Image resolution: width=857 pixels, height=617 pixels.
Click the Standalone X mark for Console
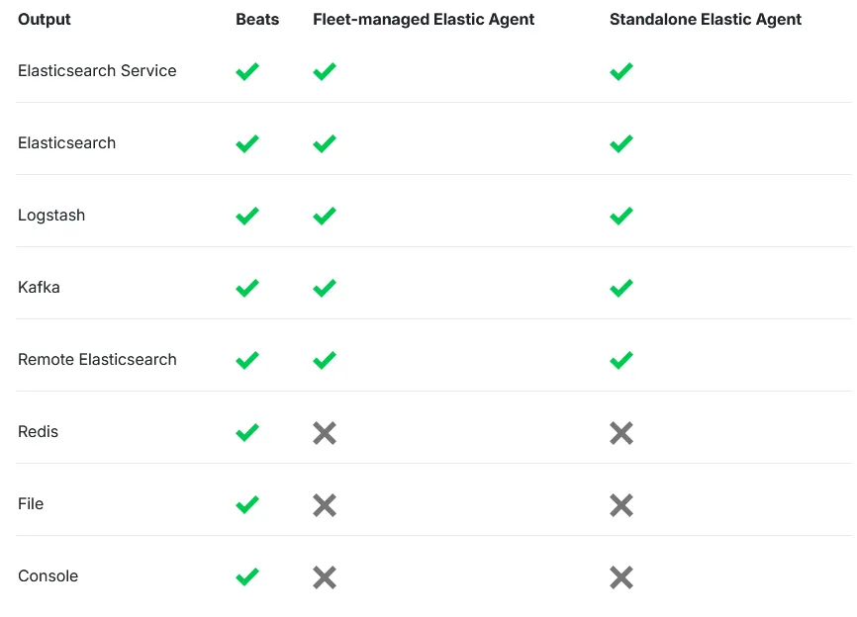621,576
